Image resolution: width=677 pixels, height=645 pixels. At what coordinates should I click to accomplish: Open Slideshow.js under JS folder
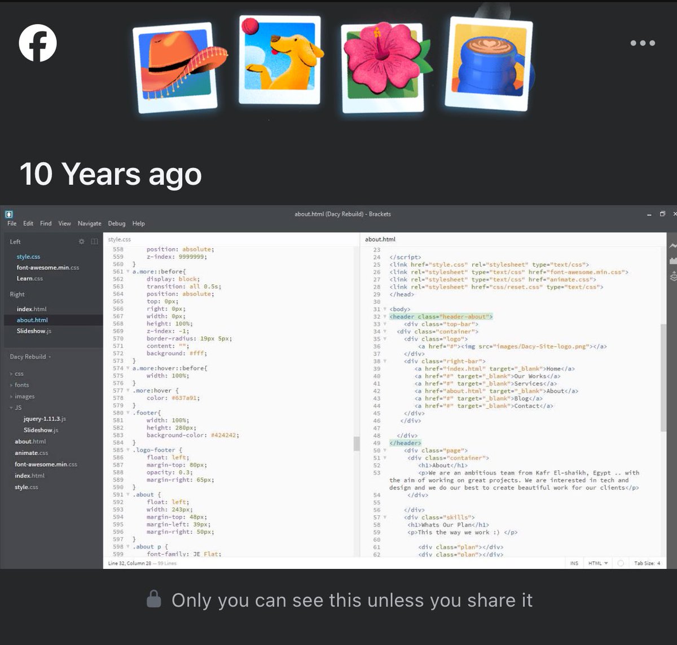tap(41, 430)
